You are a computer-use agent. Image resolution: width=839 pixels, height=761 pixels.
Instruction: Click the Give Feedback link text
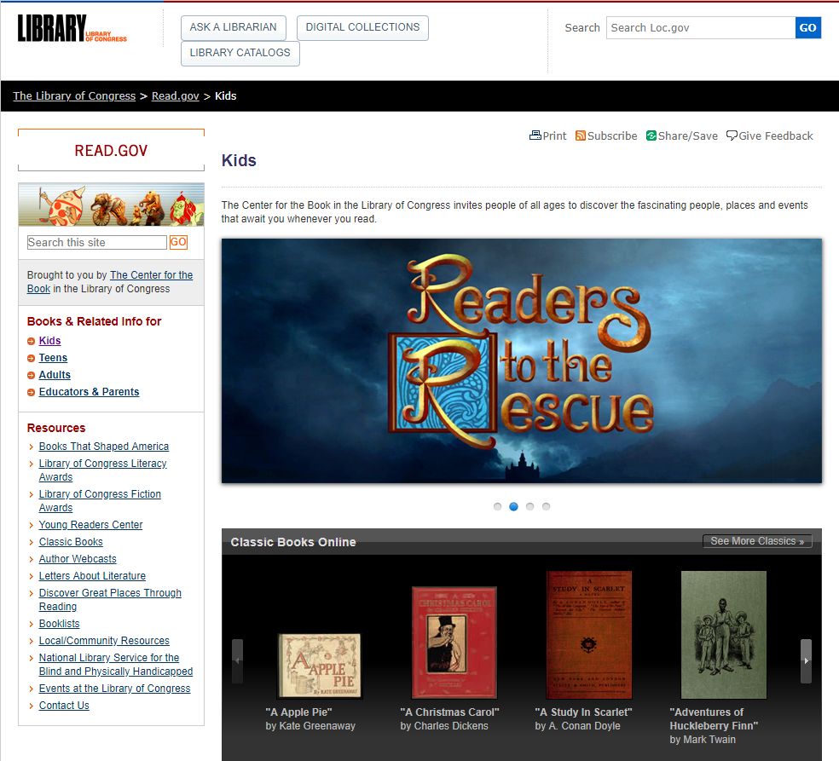point(776,135)
